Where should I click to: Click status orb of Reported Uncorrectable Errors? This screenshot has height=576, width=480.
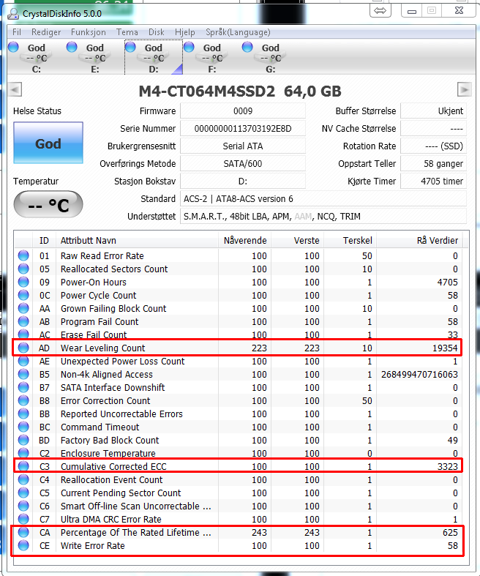[x=23, y=414]
